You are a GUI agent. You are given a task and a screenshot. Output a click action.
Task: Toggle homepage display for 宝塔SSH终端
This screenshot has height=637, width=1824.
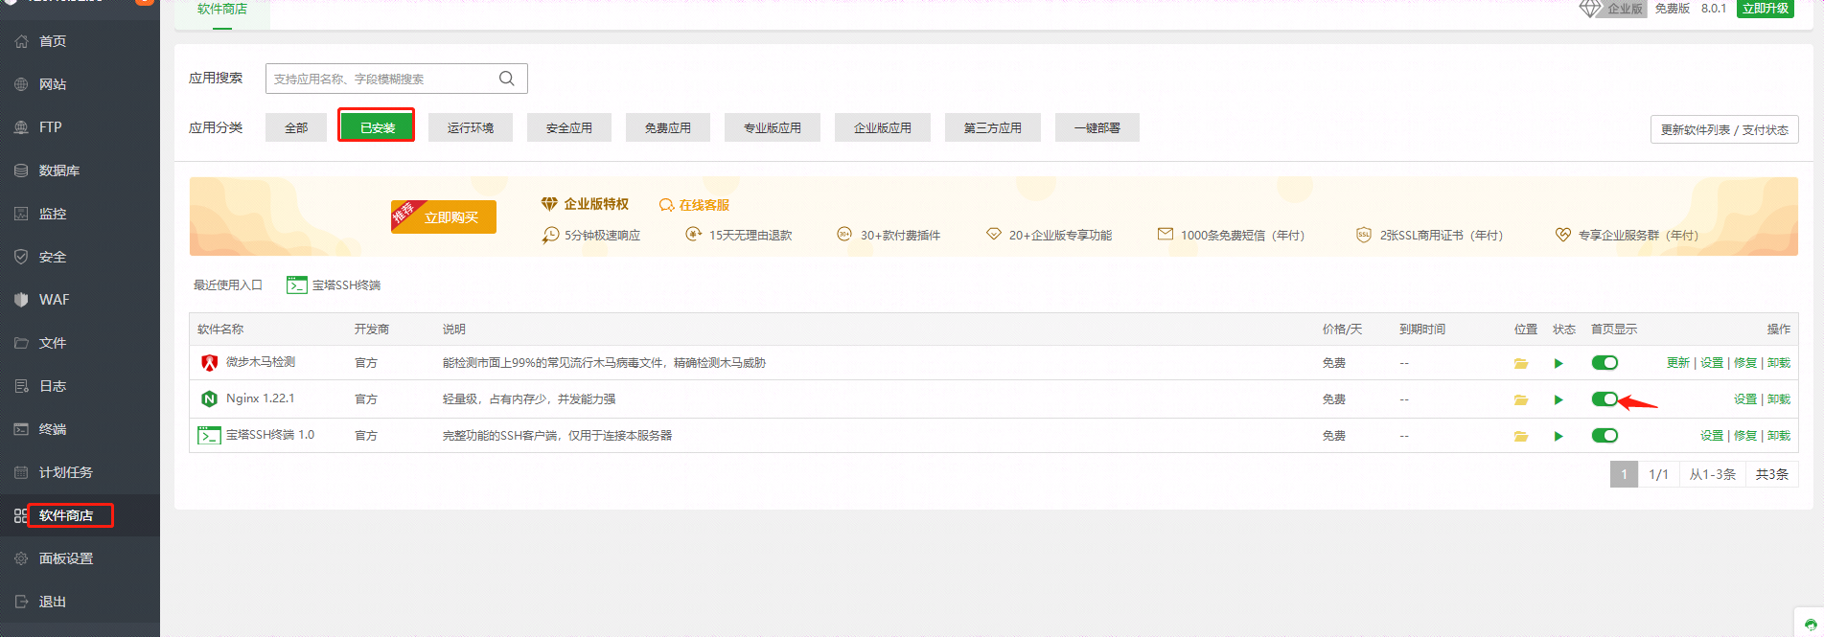[1605, 435]
